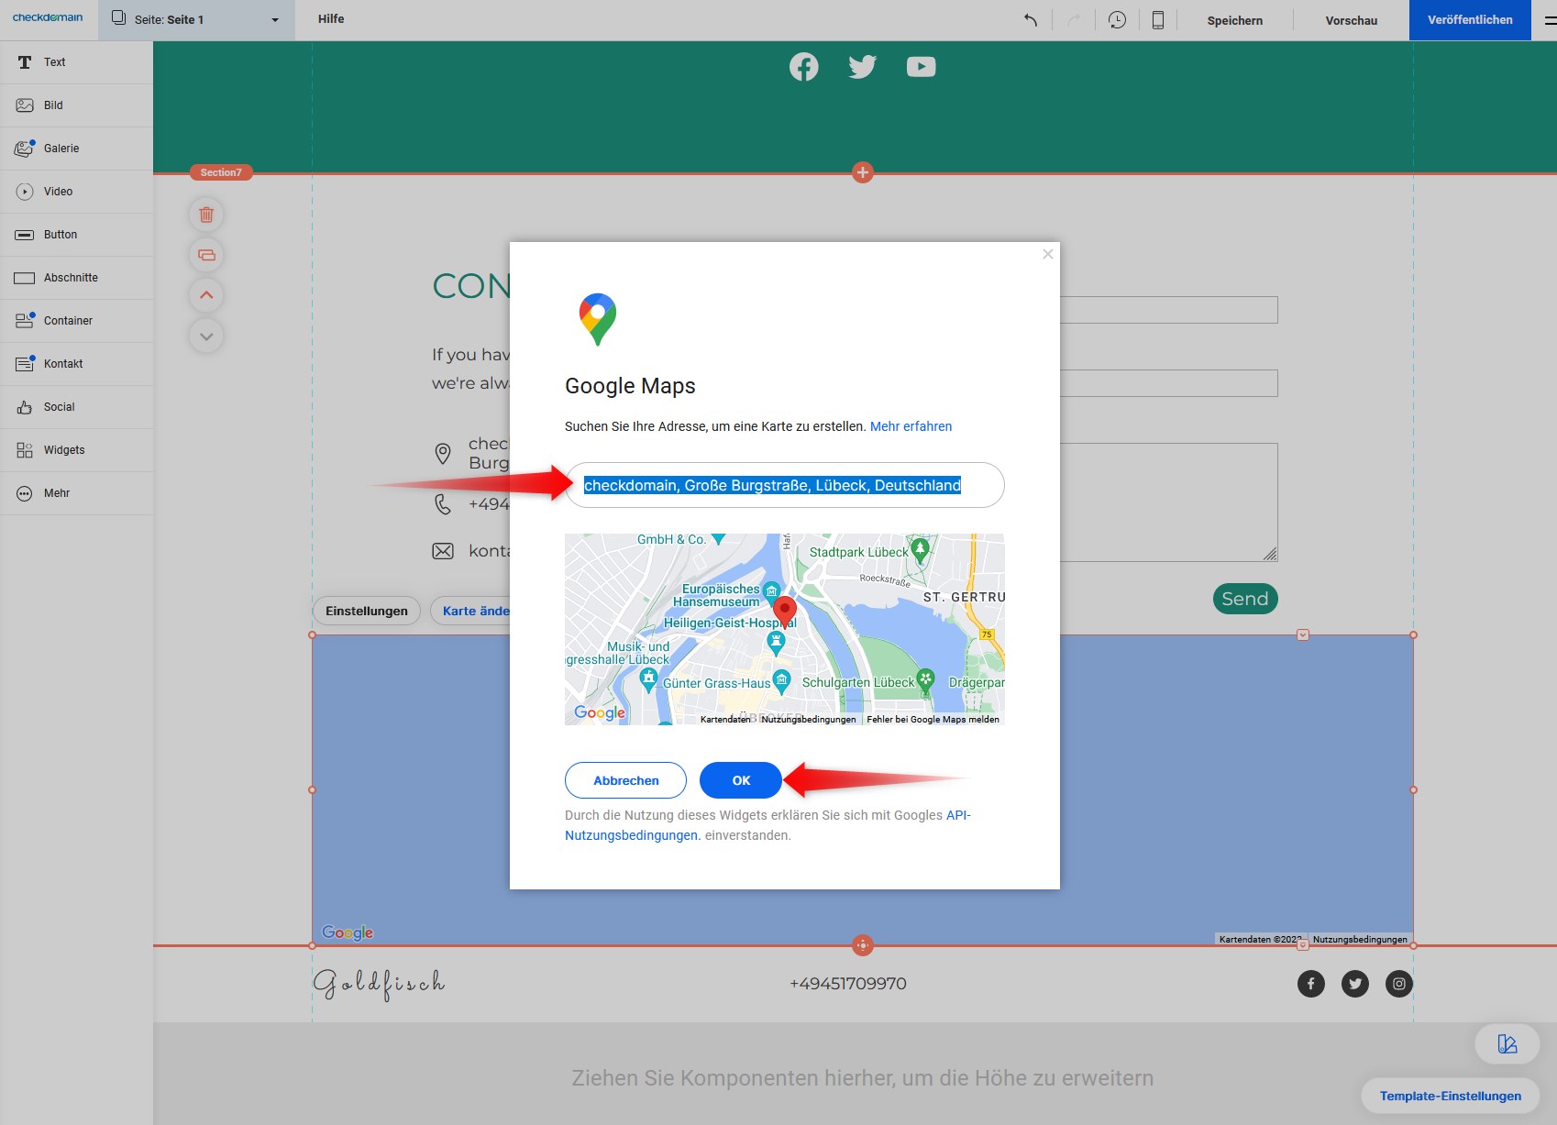
Task: Duplicate section using copy icon
Action: (206, 255)
